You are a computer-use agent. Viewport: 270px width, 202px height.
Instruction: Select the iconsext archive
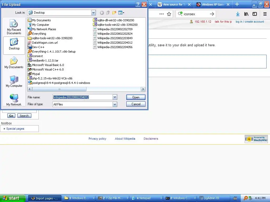pyautogui.click(x=35, y=56)
